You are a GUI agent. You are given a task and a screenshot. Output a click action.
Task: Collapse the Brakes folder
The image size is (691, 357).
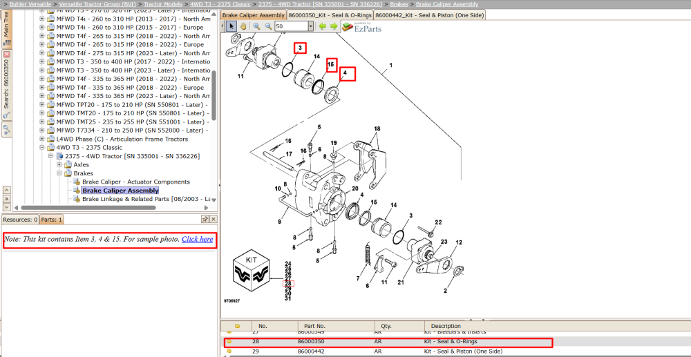tap(59, 173)
